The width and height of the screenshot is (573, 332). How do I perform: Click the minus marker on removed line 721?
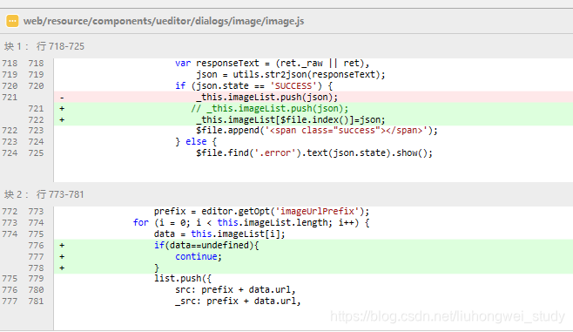(x=62, y=98)
